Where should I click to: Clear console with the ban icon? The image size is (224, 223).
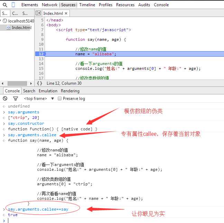click(5, 98)
